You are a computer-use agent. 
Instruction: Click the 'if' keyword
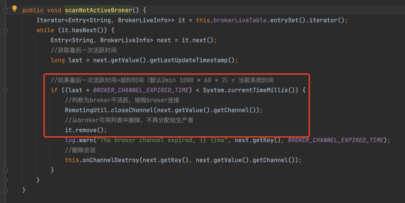(x=54, y=90)
